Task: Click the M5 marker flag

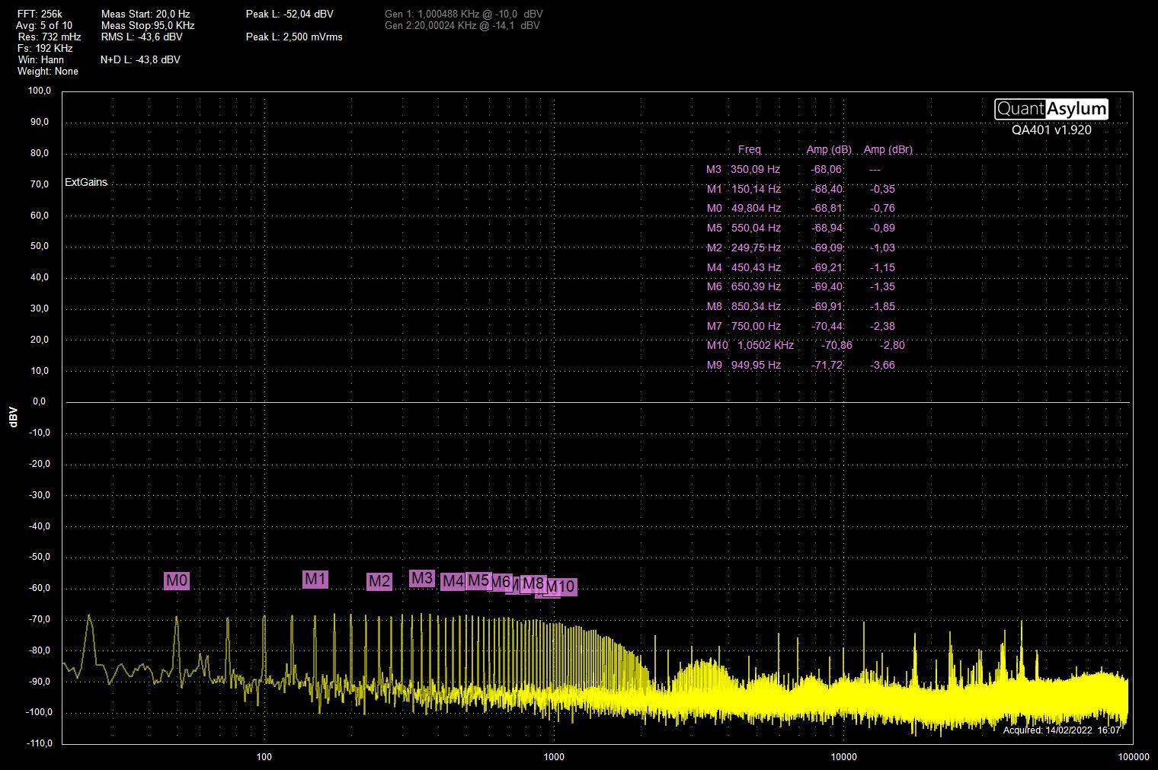Action: click(478, 580)
